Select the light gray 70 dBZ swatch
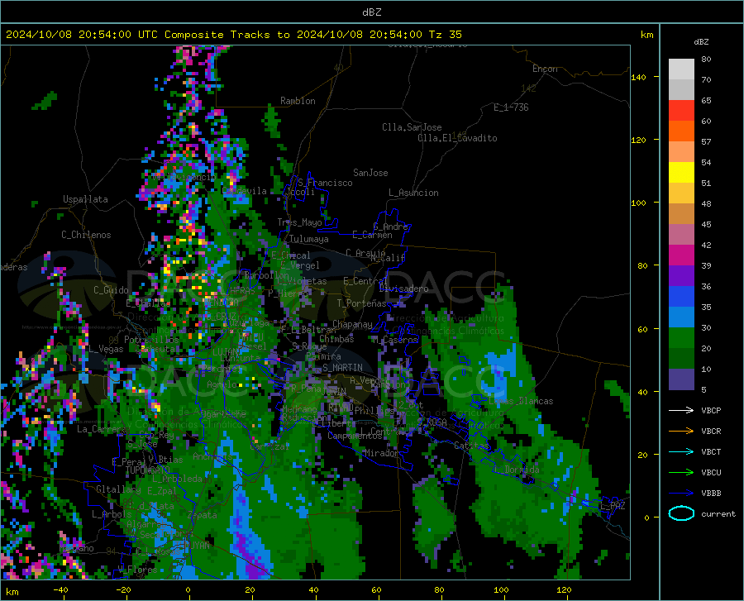744x601 pixels. click(x=681, y=69)
